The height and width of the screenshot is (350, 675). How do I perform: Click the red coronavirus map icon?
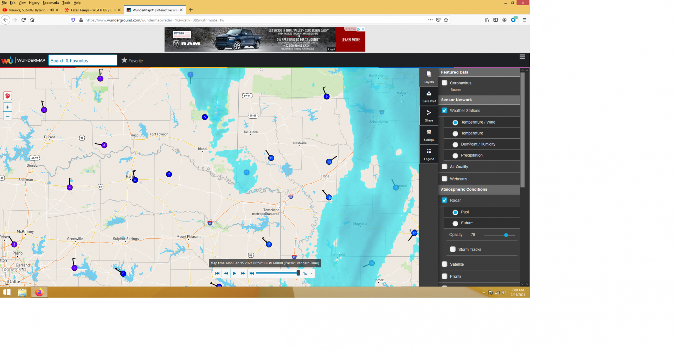pos(7,95)
